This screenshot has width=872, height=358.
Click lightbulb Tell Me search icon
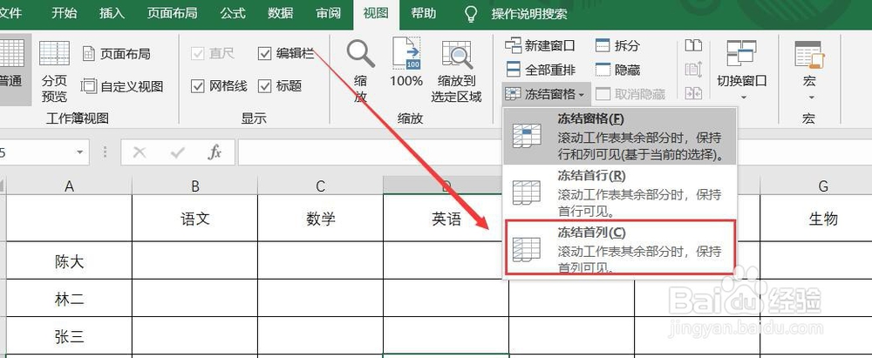(471, 14)
